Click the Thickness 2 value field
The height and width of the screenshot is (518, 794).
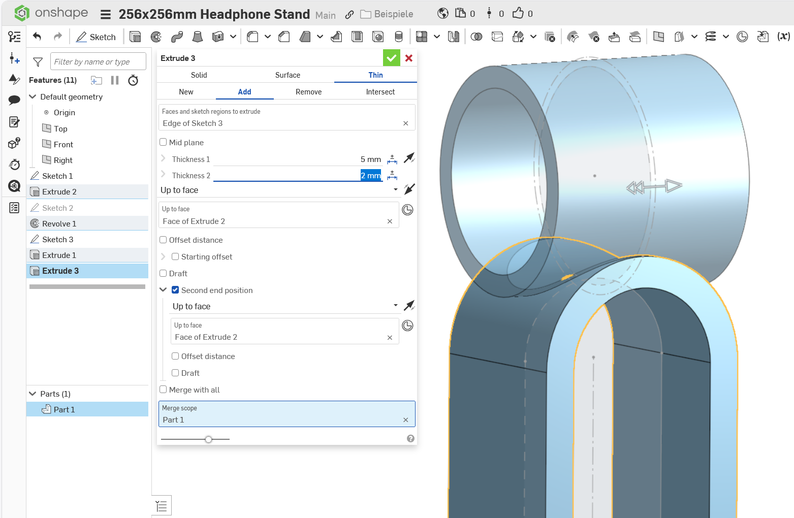298,175
